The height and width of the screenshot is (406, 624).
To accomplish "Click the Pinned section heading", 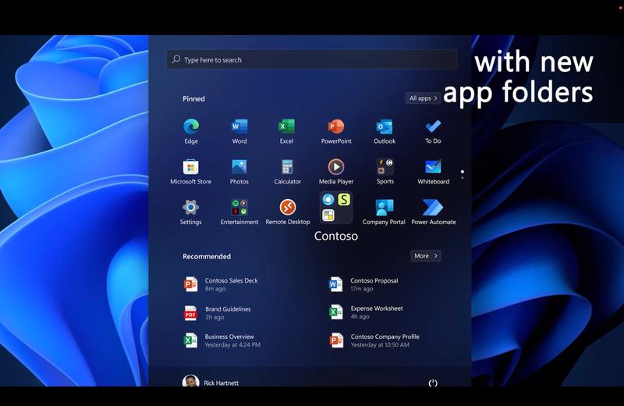I will [193, 99].
